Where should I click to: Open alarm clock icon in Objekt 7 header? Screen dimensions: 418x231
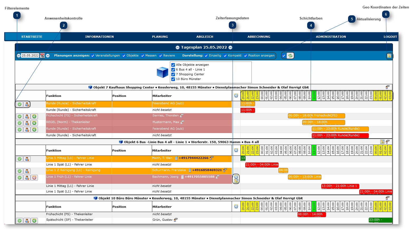(x=236, y=96)
